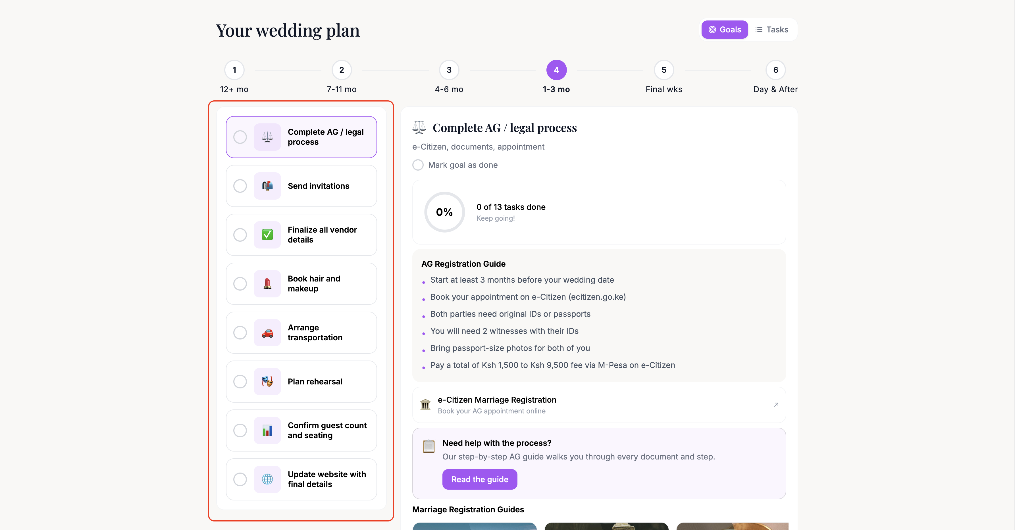Switch to the Tasks view tab

click(x=771, y=30)
